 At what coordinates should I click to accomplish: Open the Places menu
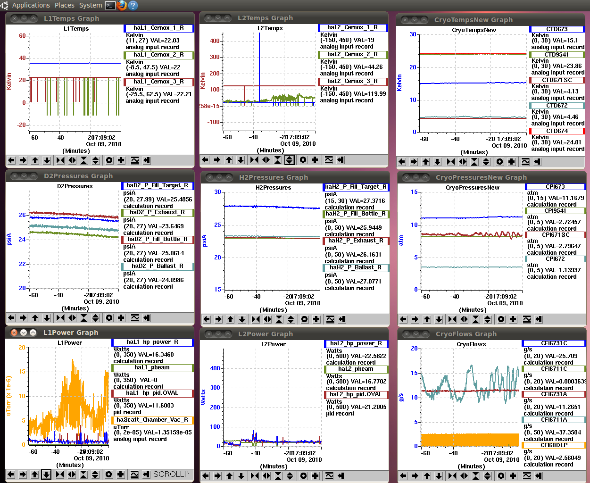tap(65, 5)
